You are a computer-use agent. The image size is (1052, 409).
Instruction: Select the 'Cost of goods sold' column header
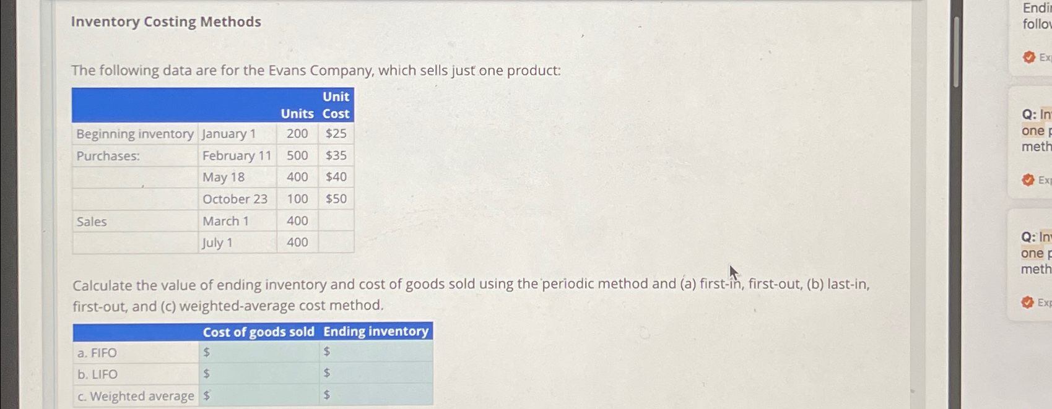coord(258,332)
